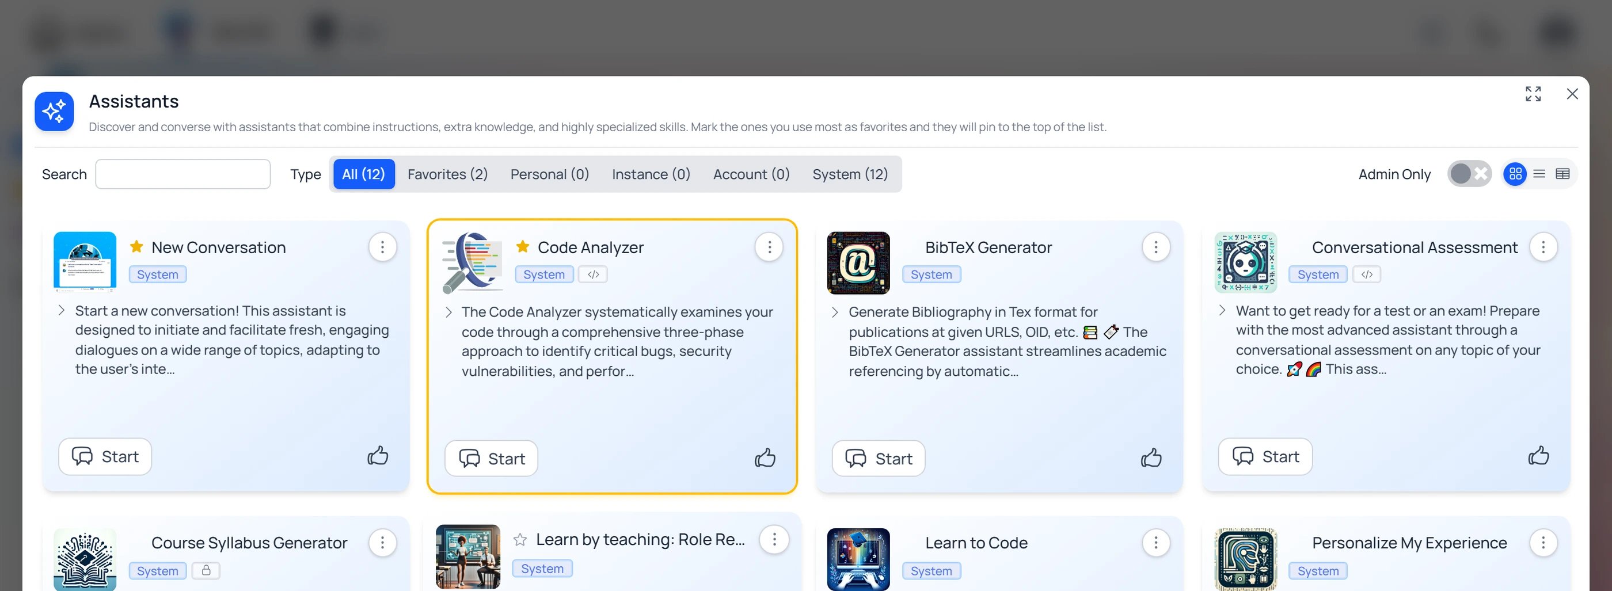Open BibTeX Generator options menu
Image resolution: width=1612 pixels, height=591 pixels.
[1156, 247]
